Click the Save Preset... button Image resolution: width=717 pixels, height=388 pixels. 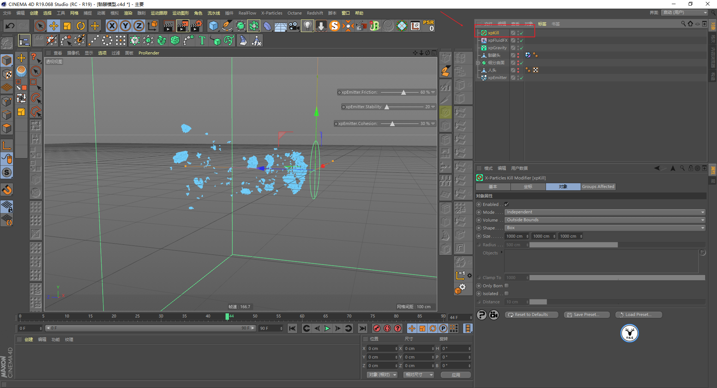pyautogui.click(x=587, y=315)
